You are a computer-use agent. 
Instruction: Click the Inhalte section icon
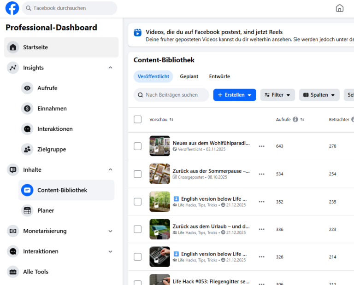[13, 169]
